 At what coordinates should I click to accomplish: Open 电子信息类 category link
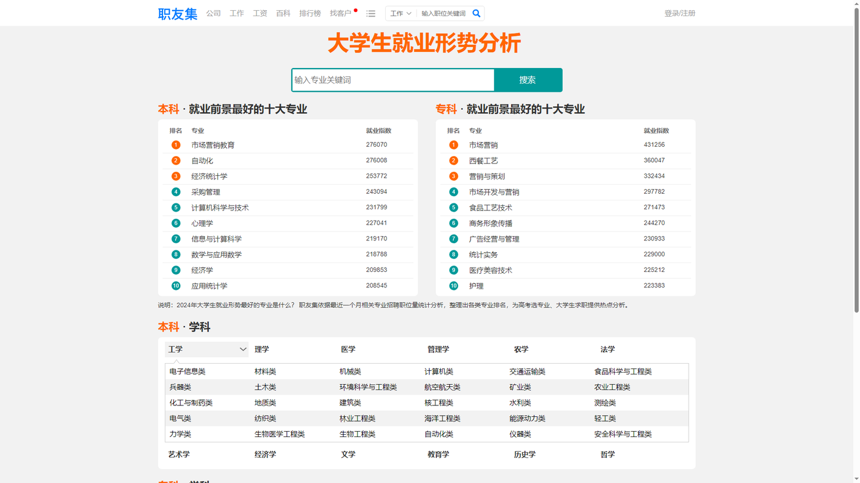pos(188,371)
